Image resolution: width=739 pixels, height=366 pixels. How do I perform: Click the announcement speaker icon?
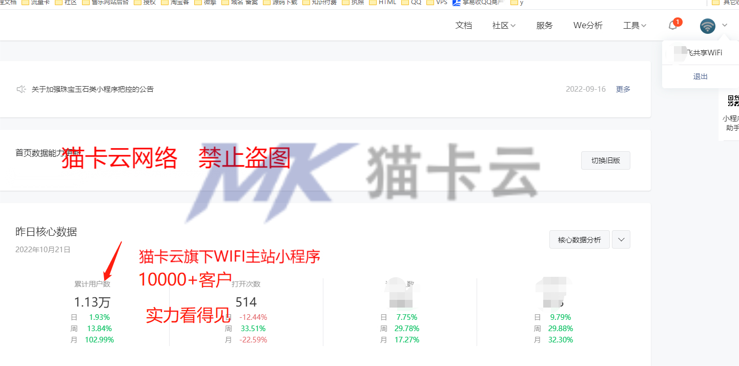(x=21, y=89)
